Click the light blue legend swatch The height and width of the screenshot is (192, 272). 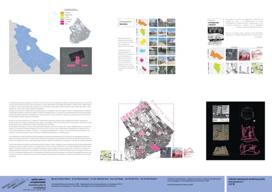click(62, 19)
